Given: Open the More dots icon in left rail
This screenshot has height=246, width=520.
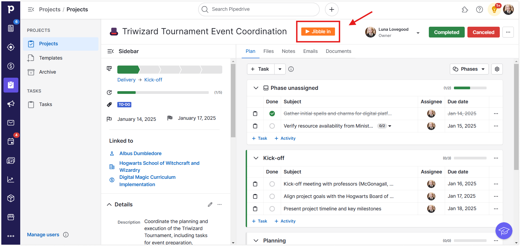Looking at the screenshot, I should [11, 236].
